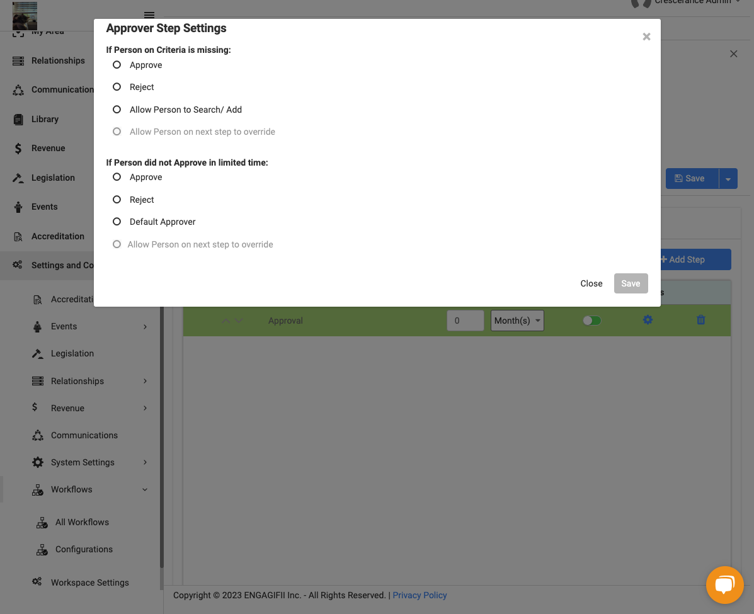Select Approve under Criteria is missing

pyautogui.click(x=117, y=65)
